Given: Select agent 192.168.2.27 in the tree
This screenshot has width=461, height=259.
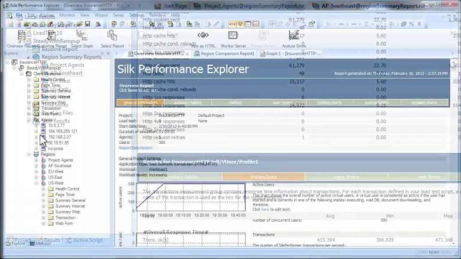Looking at the screenshot, I should 59,137.
